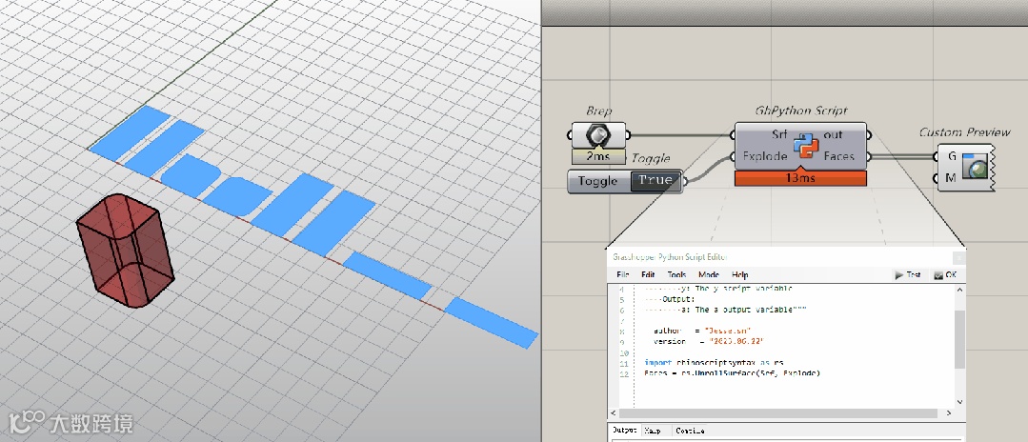Select the Toggle component label
This screenshot has height=442, width=1028.
point(597,181)
